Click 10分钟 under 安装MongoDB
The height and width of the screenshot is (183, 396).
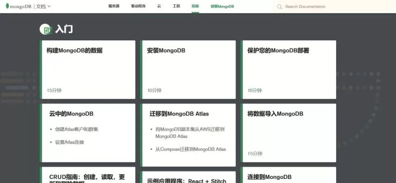154,90
